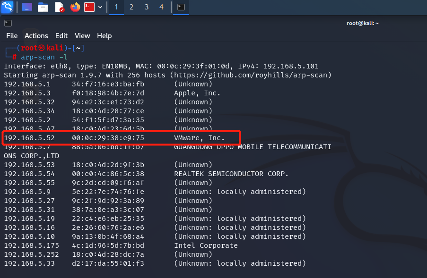
Task: Open the View menu
Action: pos(82,36)
